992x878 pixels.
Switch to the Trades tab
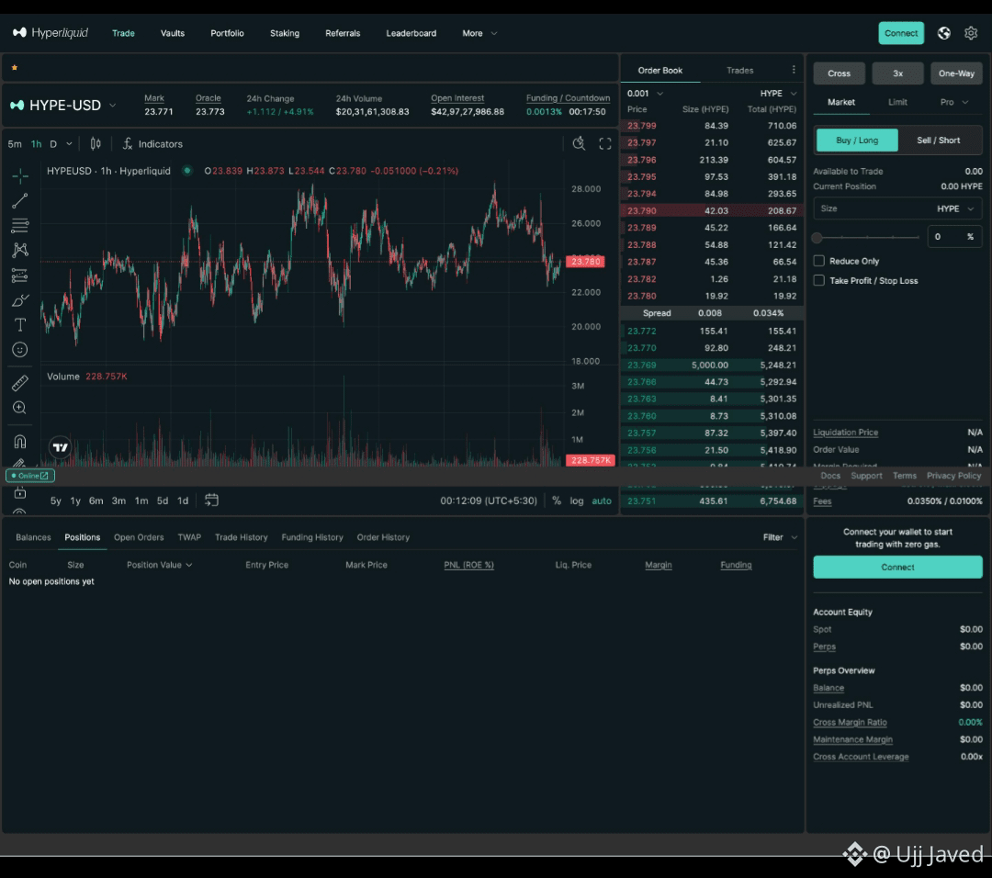[739, 70]
